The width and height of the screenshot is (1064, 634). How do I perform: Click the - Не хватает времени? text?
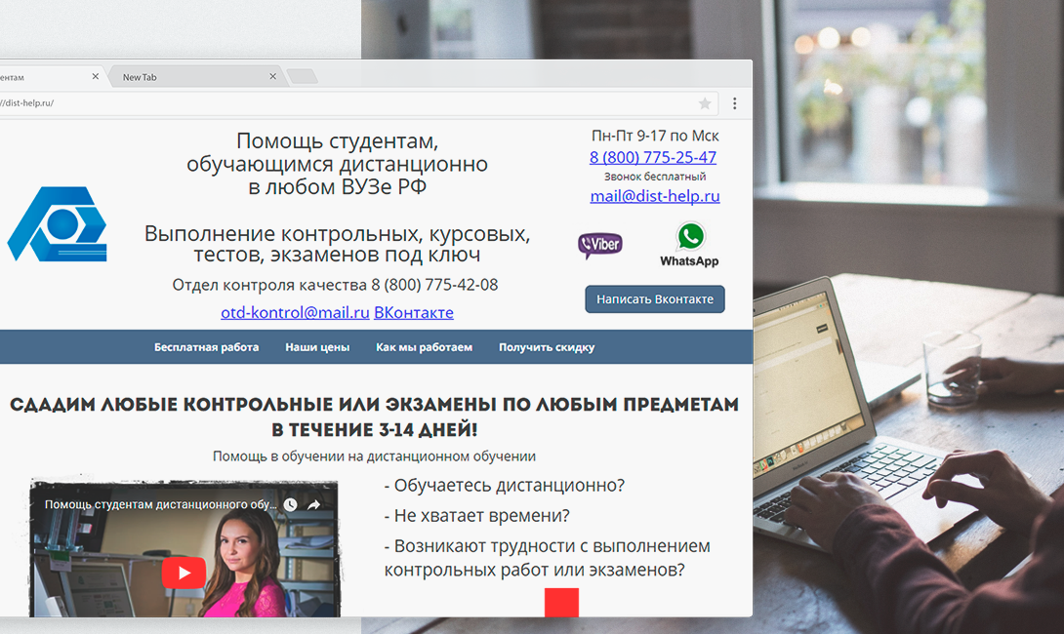[x=477, y=516]
